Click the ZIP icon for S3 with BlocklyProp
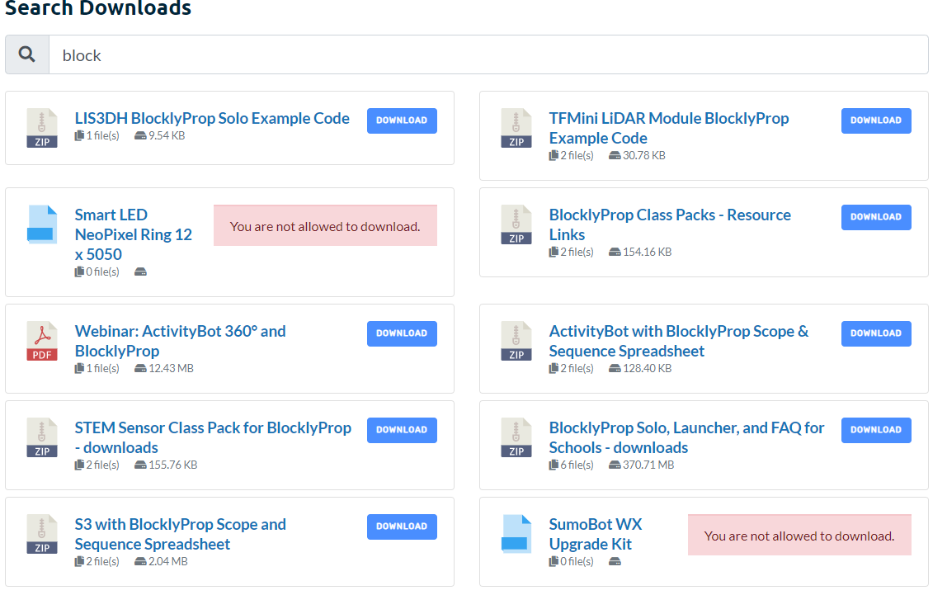Viewport: 947px width, 595px height. 42,534
